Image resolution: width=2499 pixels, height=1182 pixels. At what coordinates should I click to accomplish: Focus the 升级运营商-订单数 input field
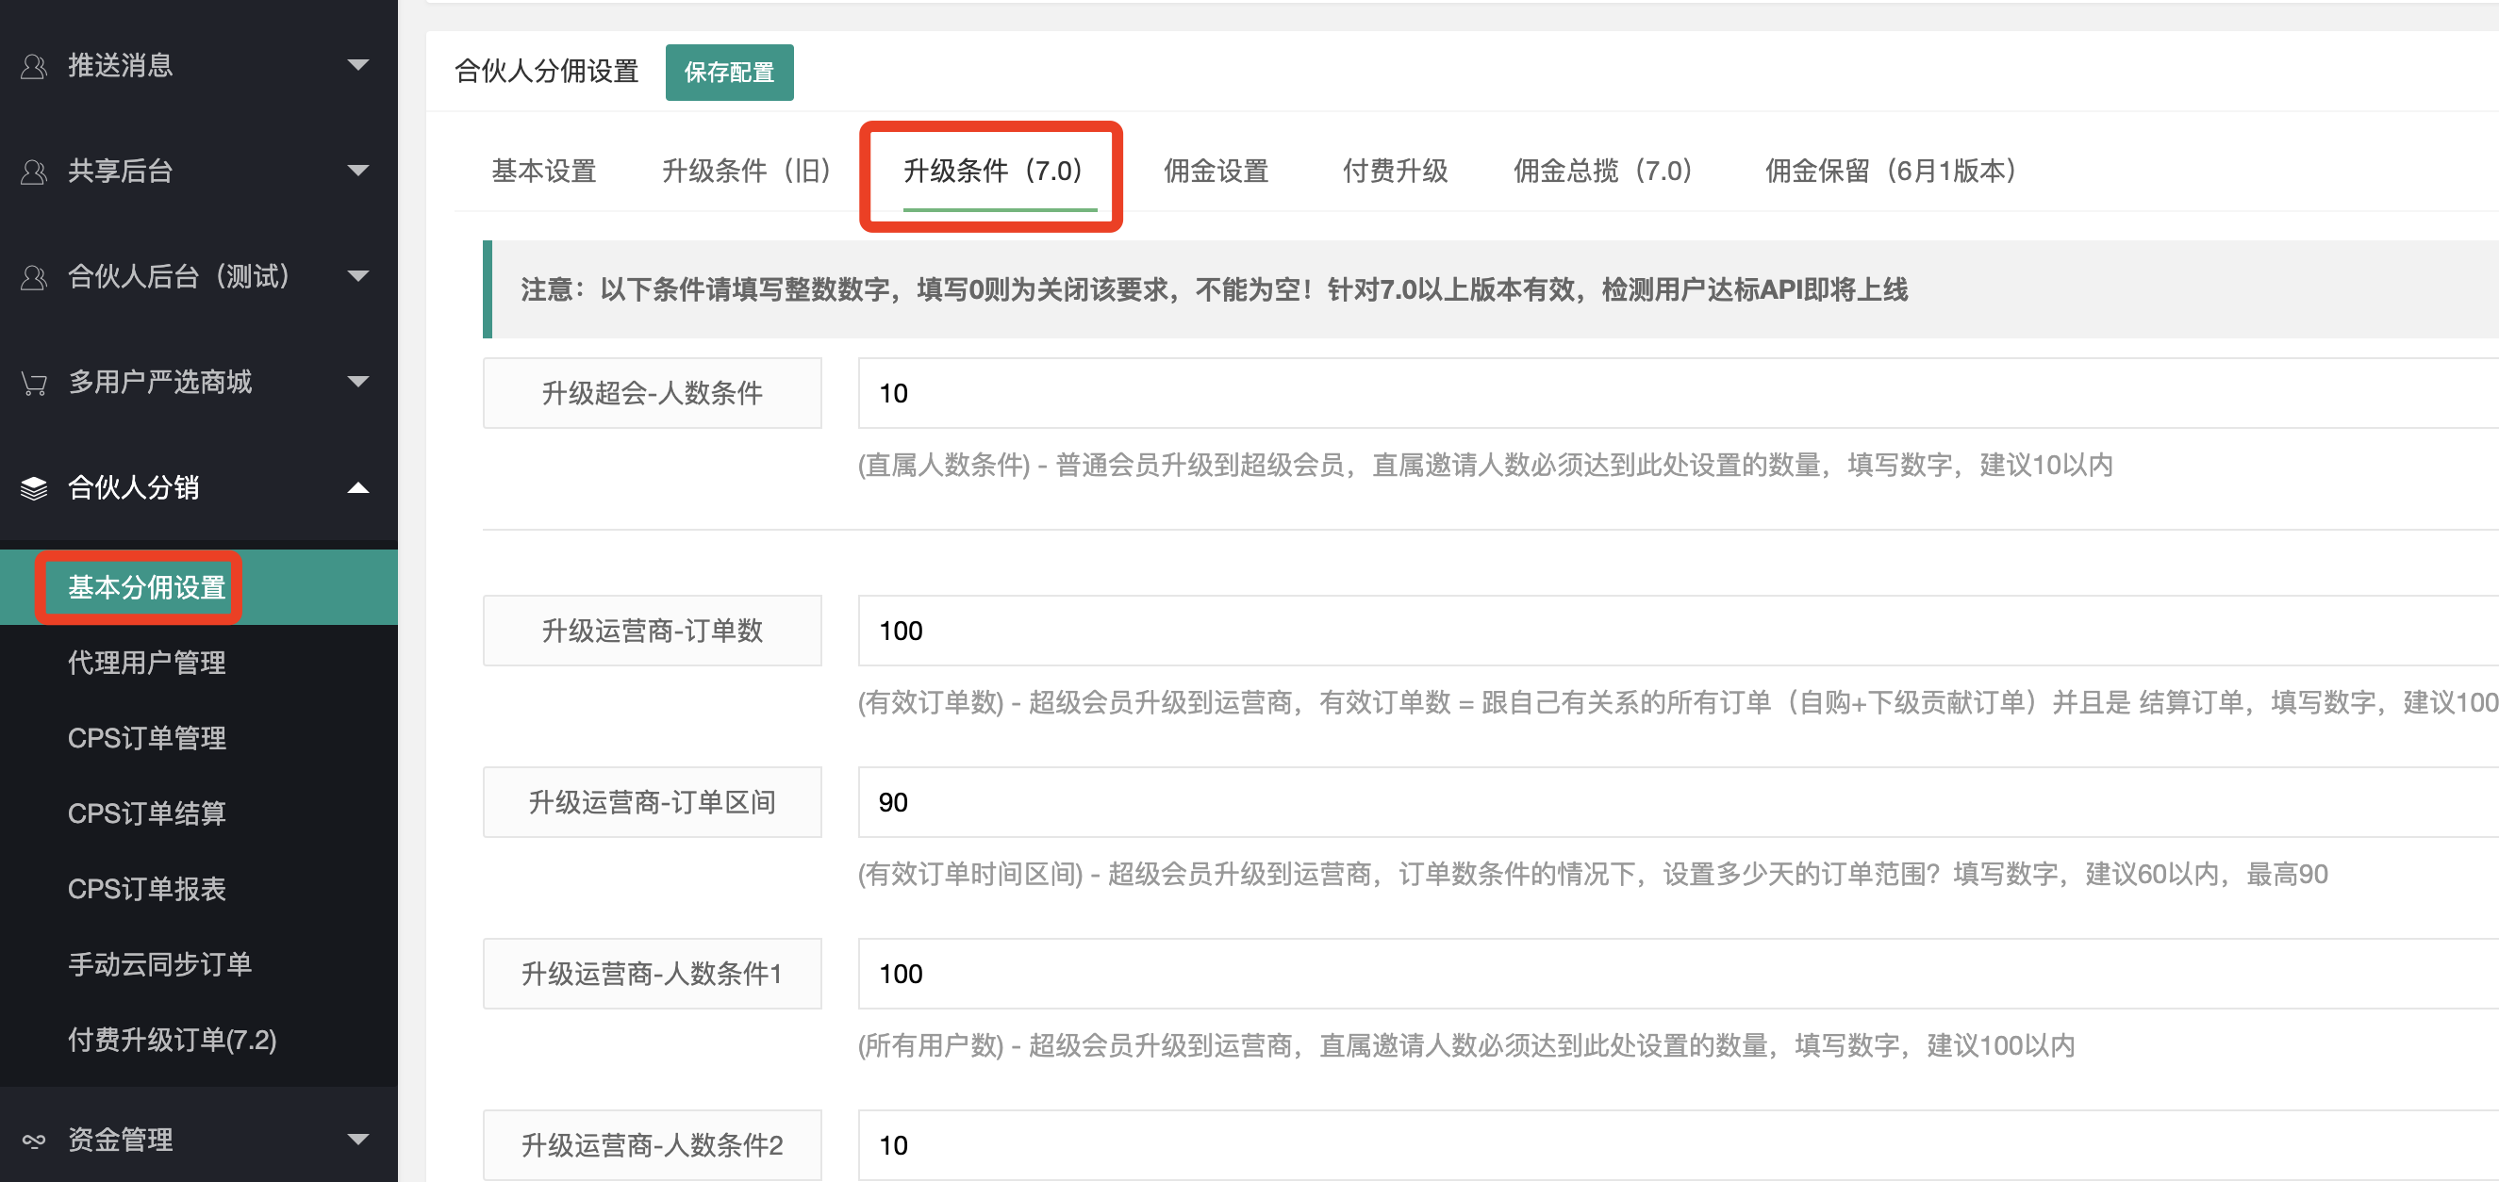click(1679, 632)
